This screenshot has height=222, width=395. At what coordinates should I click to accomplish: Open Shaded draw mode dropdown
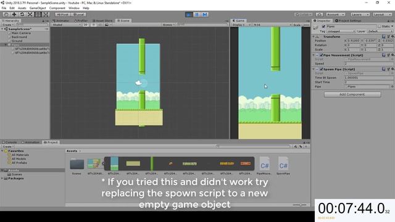click(67, 25)
